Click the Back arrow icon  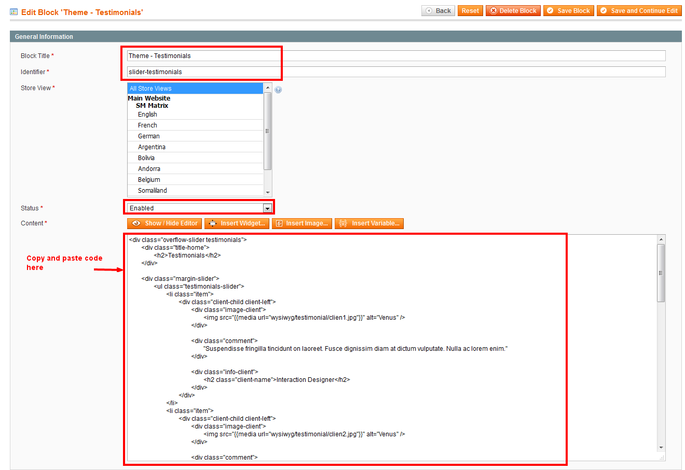point(429,11)
